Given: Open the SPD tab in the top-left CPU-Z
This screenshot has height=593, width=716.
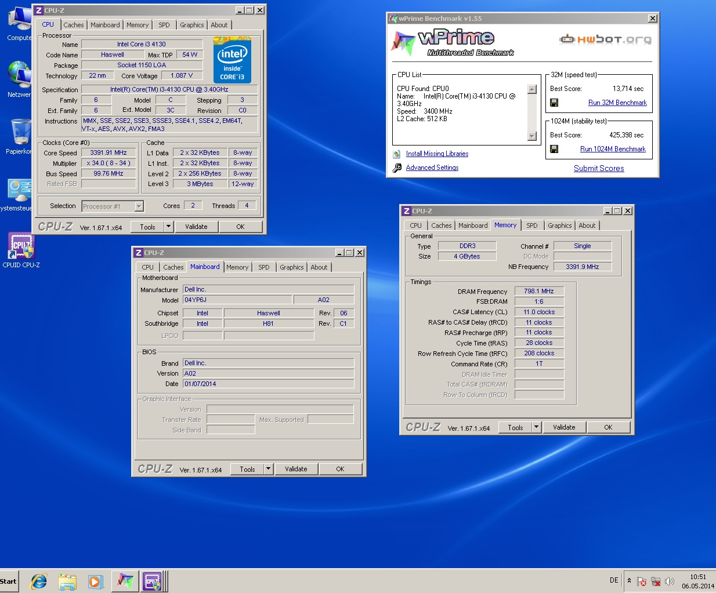Looking at the screenshot, I should point(164,25).
